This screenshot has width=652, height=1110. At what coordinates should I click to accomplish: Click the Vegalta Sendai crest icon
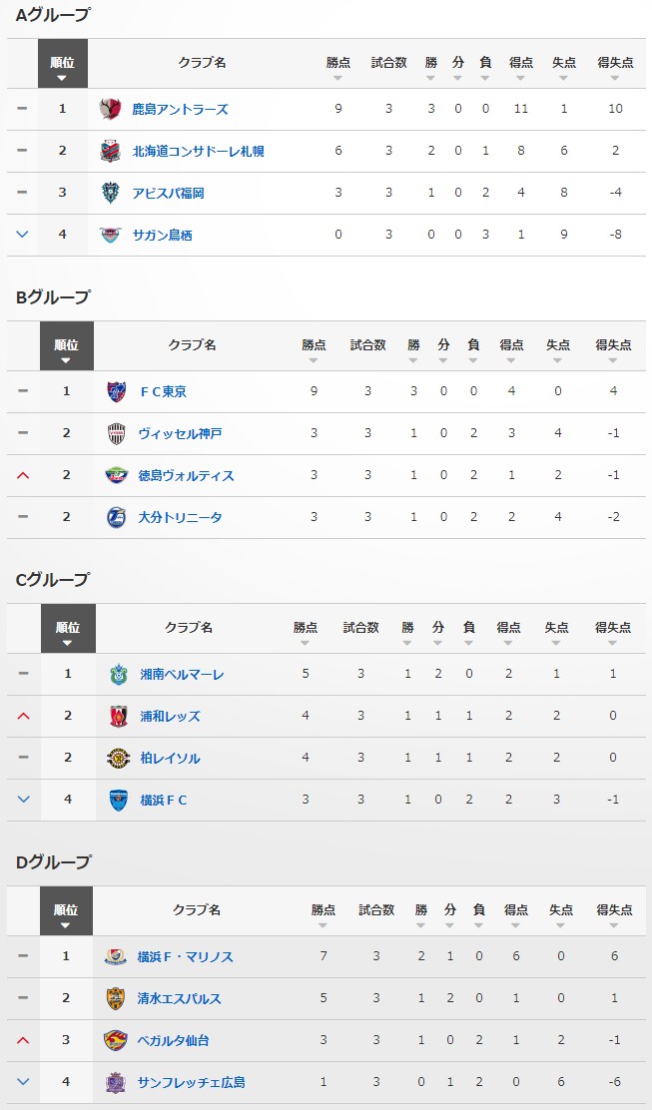[x=116, y=1040]
